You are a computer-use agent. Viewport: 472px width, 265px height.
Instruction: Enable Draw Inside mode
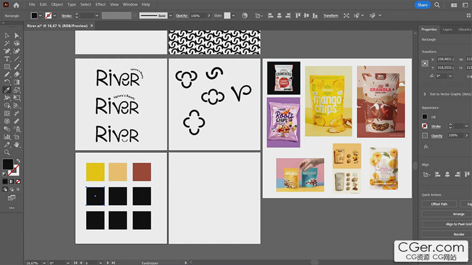coord(18,190)
